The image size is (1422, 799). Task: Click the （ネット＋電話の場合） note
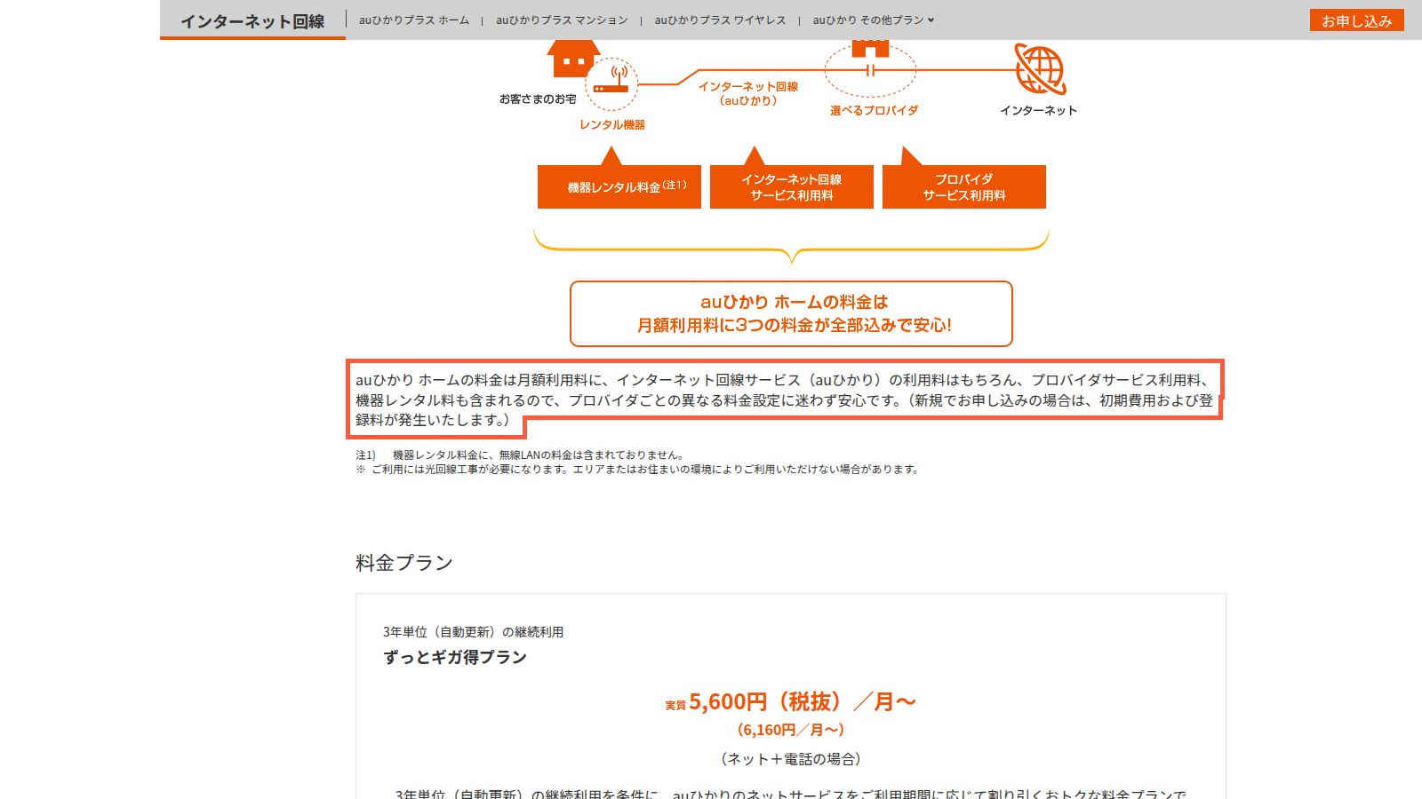tap(791, 759)
